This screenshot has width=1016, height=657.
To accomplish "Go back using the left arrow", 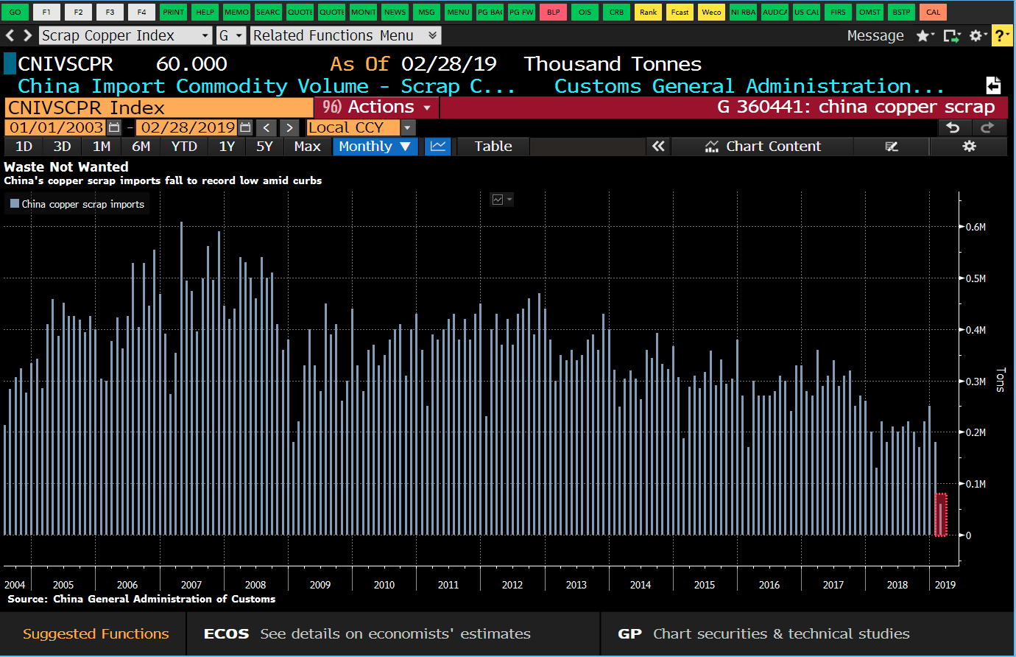I will point(10,35).
